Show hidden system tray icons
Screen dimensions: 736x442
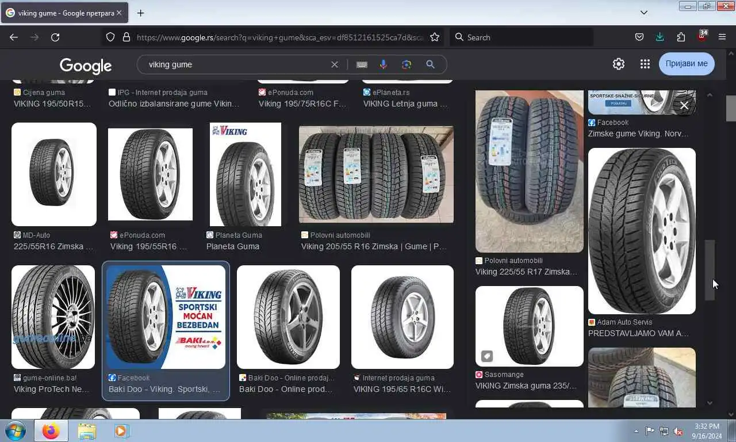(x=636, y=431)
